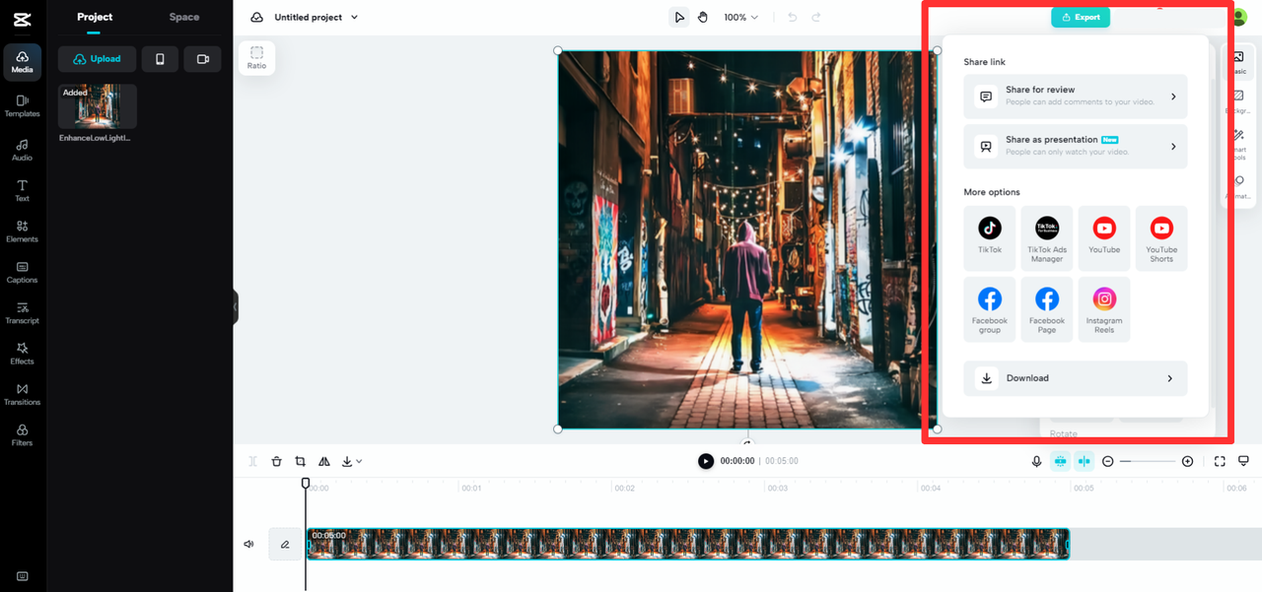1262x592 pixels.
Task: Share to TikTok
Action: (x=990, y=237)
